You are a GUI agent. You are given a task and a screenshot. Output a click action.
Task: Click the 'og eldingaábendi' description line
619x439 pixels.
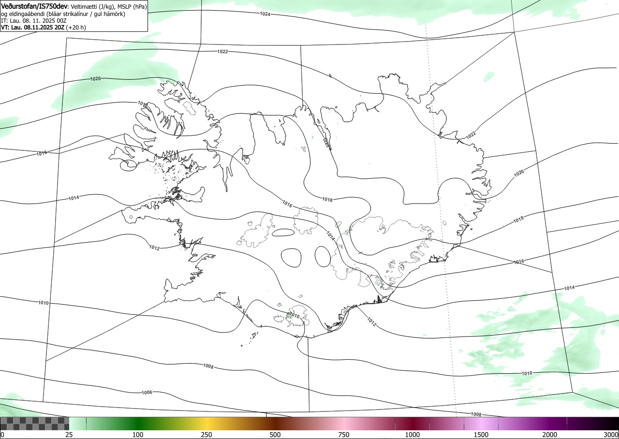63,14
